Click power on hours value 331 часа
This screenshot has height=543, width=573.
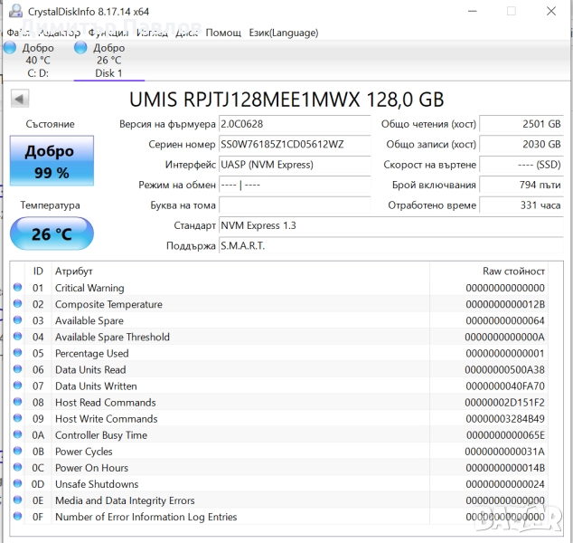point(521,205)
